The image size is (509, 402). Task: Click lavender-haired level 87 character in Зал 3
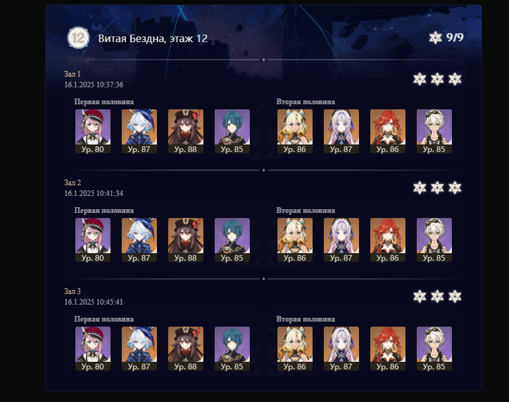coord(341,349)
